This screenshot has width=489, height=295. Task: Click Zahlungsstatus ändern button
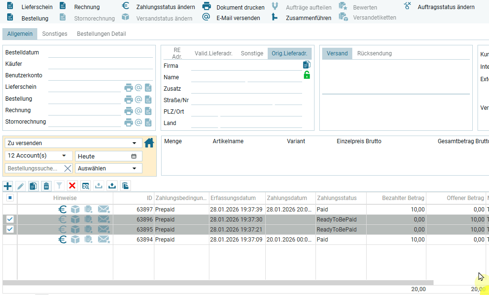[159, 7]
